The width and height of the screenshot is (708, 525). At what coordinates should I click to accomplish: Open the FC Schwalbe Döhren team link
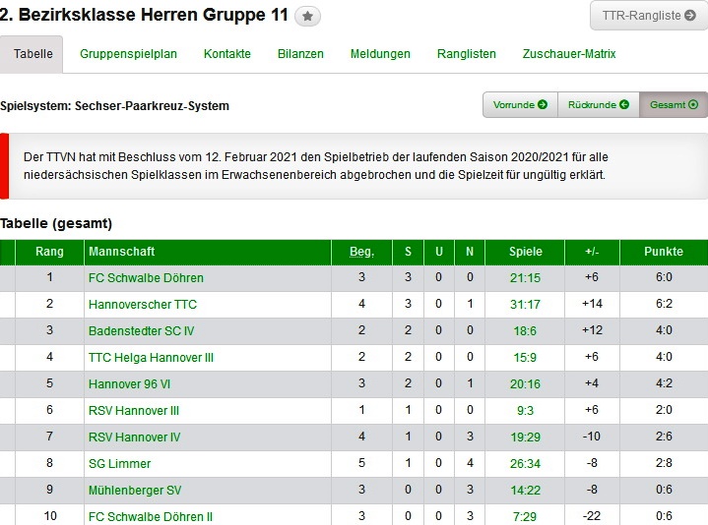(146, 278)
